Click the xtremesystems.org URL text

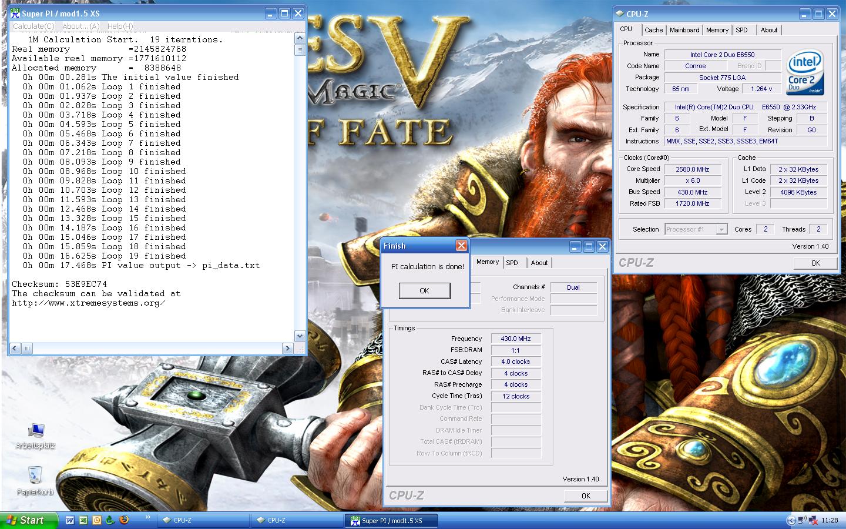(x=88, y=303)
